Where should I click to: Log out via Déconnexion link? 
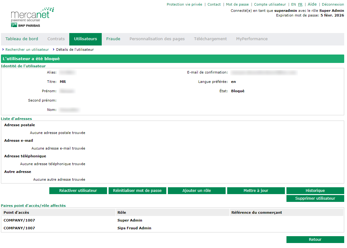pyautogui.click(x=333, y=5)
